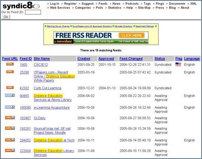Open the XML icon in the SourceForge.net row

pyautogui.click(x=10, y=128)
